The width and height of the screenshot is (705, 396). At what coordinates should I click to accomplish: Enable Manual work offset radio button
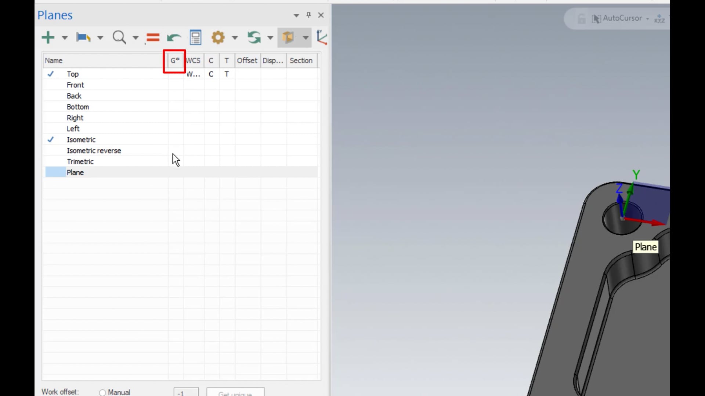103,392
